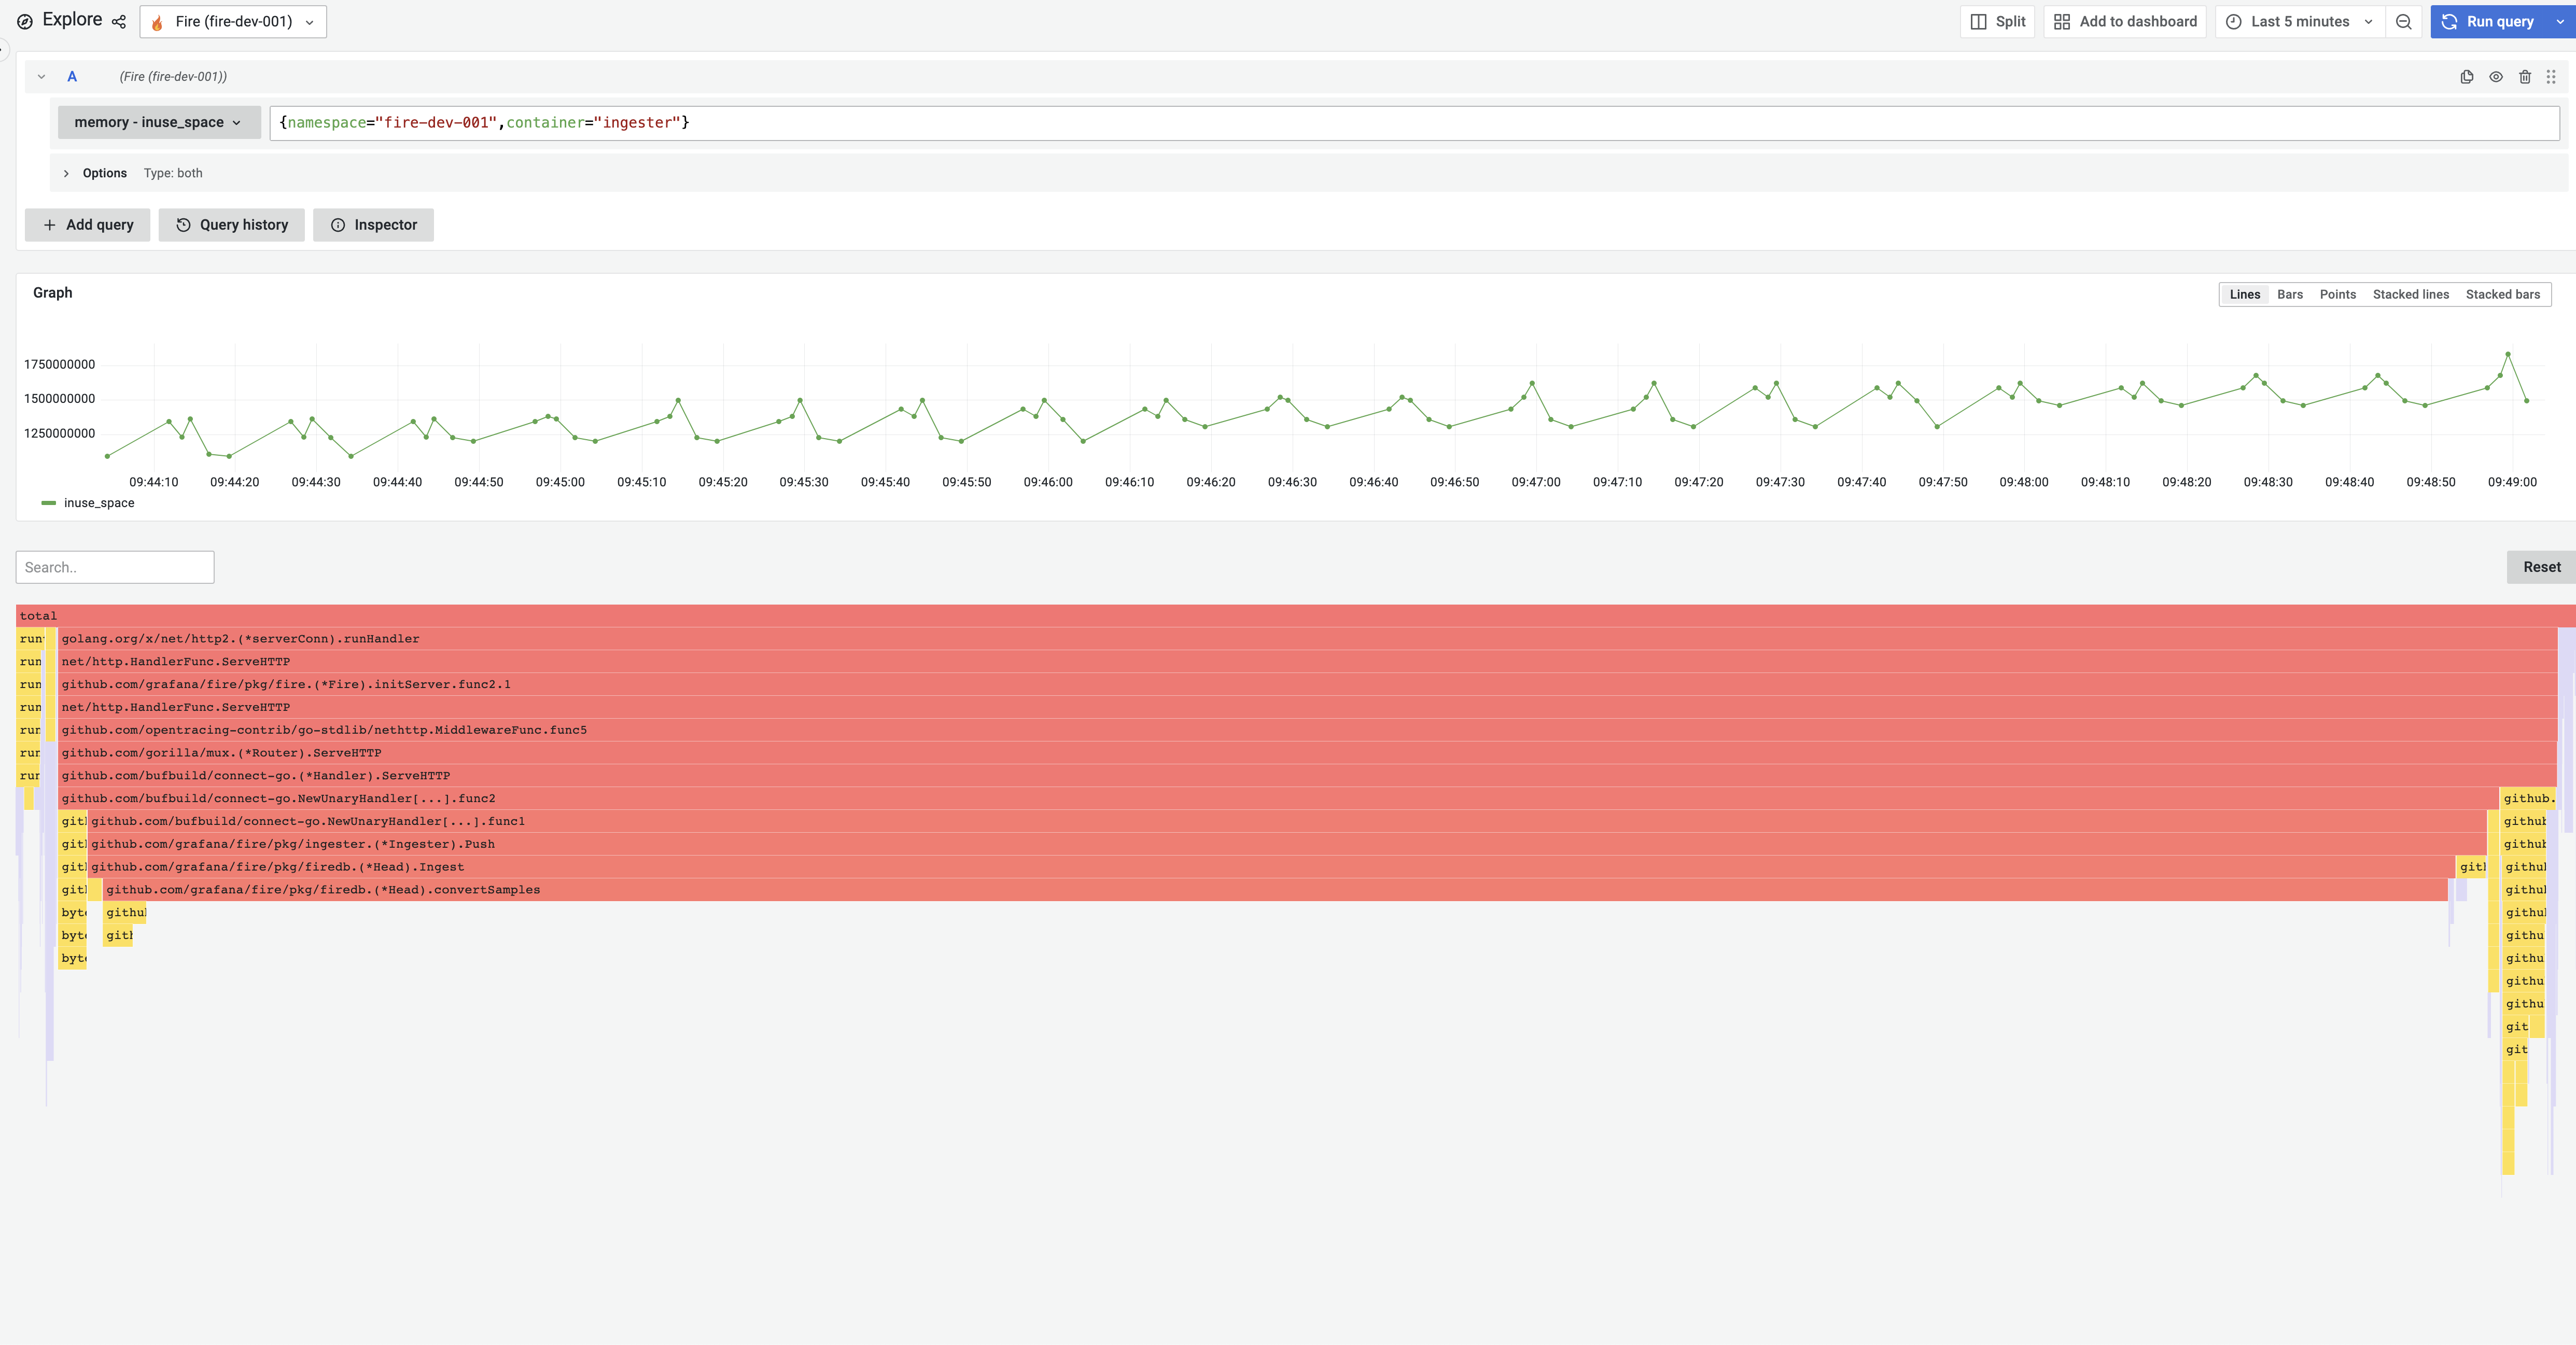
Task: Click in the flame graph search box
Action: pyautogui.click(x=114, y=567)
